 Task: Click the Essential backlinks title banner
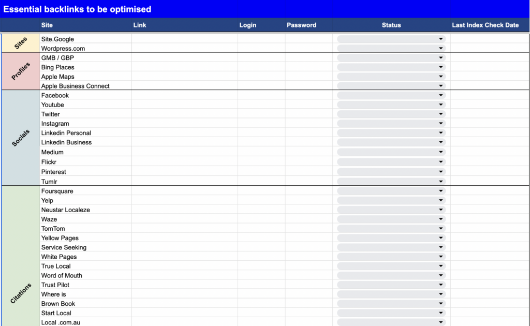click(265, 9)
